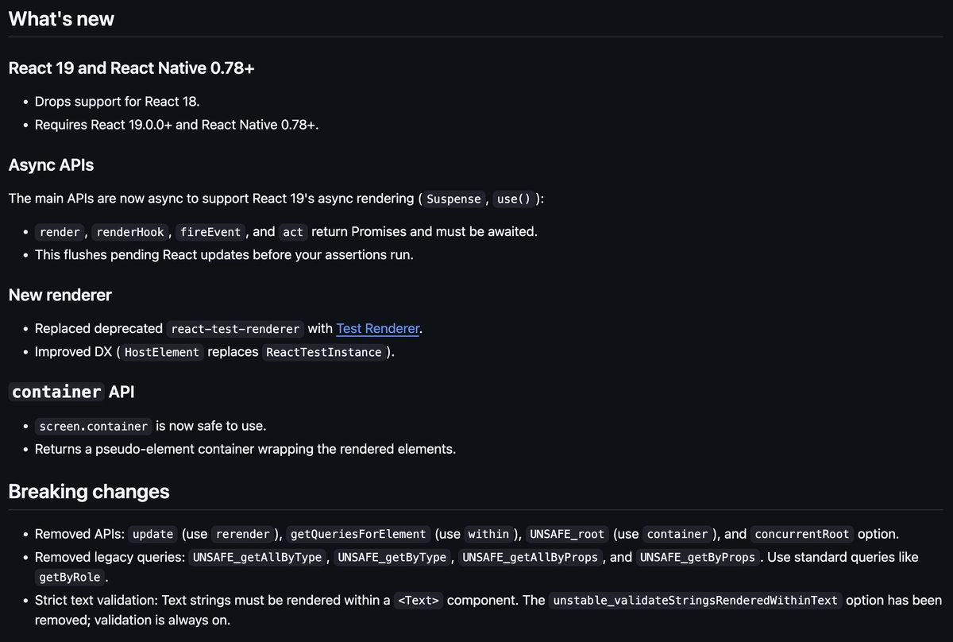Click the "New renderer" heading
The width and height of the screenshot is (953, 642).
pyautogui.click(x=60, y=295)
